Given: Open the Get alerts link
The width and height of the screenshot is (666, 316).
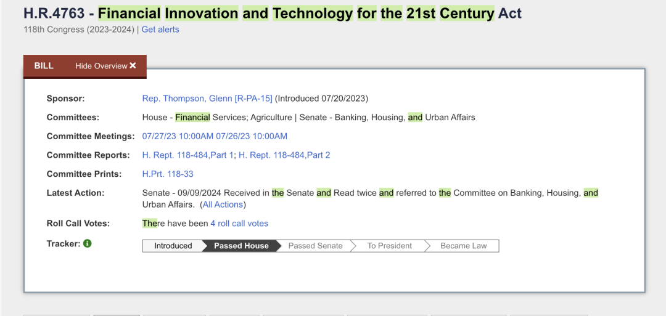Looking at the screenshot, I should tap(160, 30).
